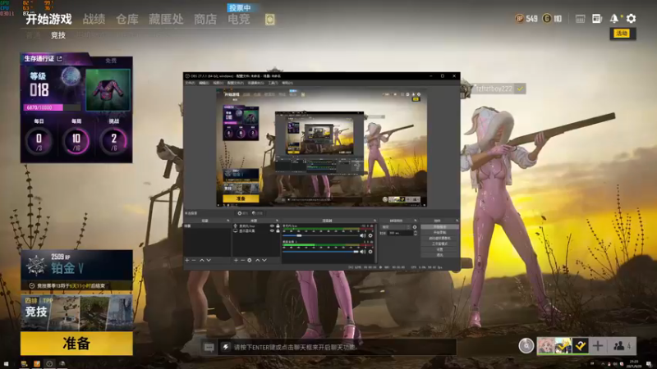Open the pink jacket reward thumbnail

point(108,90)
